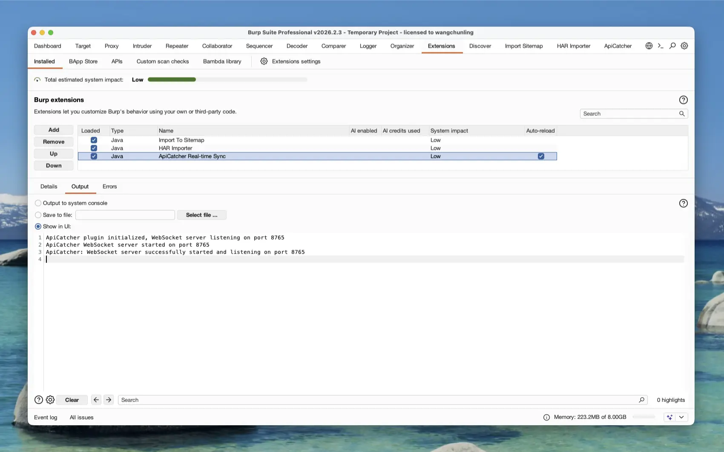
Task: Open the APIs subtab
Action: 117,61
